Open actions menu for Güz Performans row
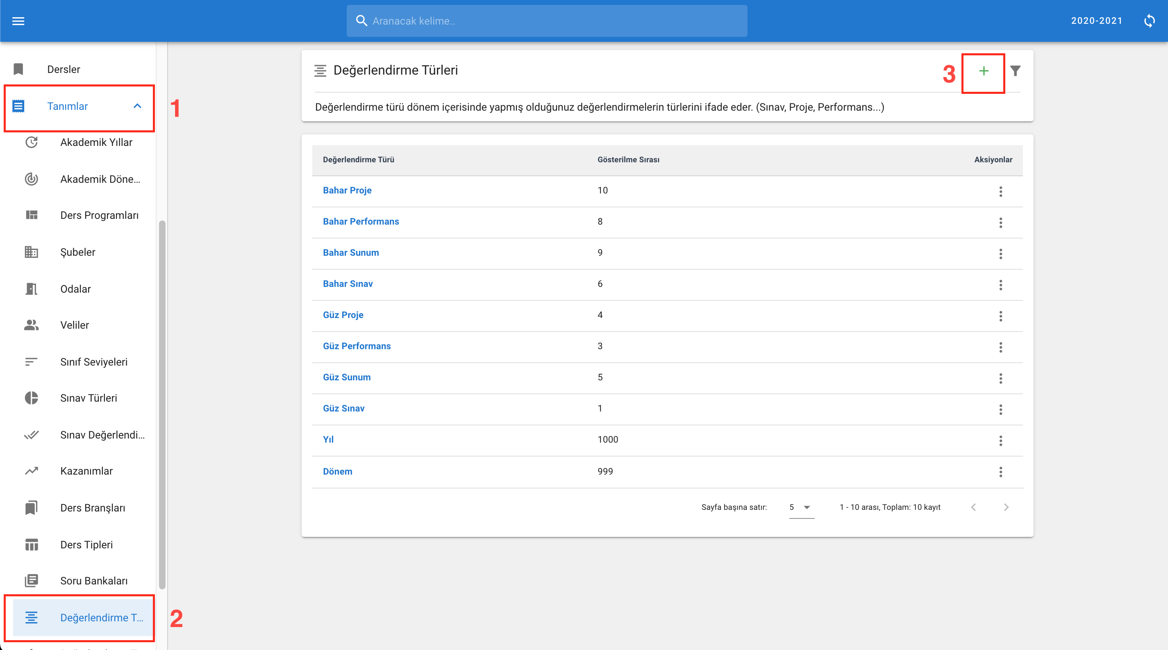Image resolution: width=1168 pixels, height=650 pixels. pyautogui.click(x=1001, y=347)
